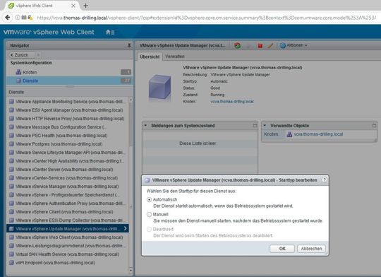Image resolution: width=381 pixels, height=277 pixels.
Task: Select VMware Message Bus Configuration Service
Action: pos(68,127)
